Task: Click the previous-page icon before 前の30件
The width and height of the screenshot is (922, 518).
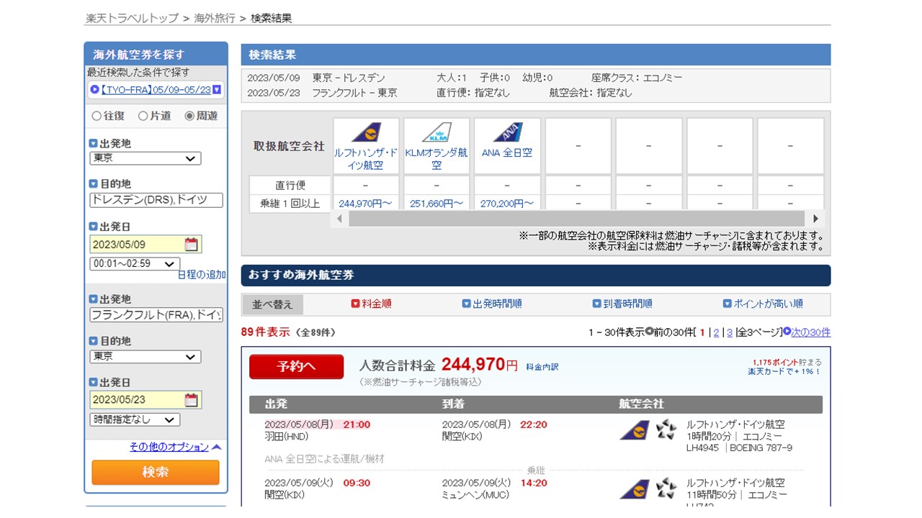Action: [x=650, y=332]
